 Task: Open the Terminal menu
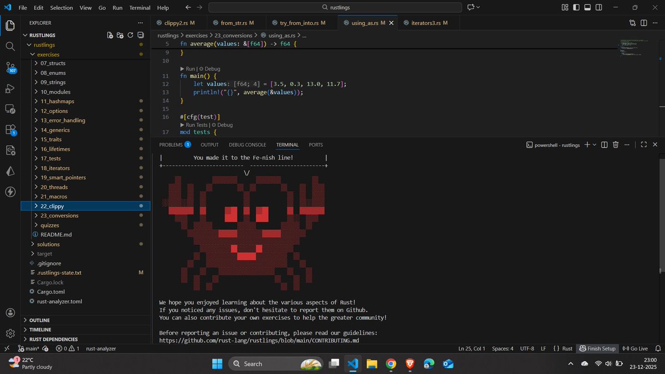[140, 8]
